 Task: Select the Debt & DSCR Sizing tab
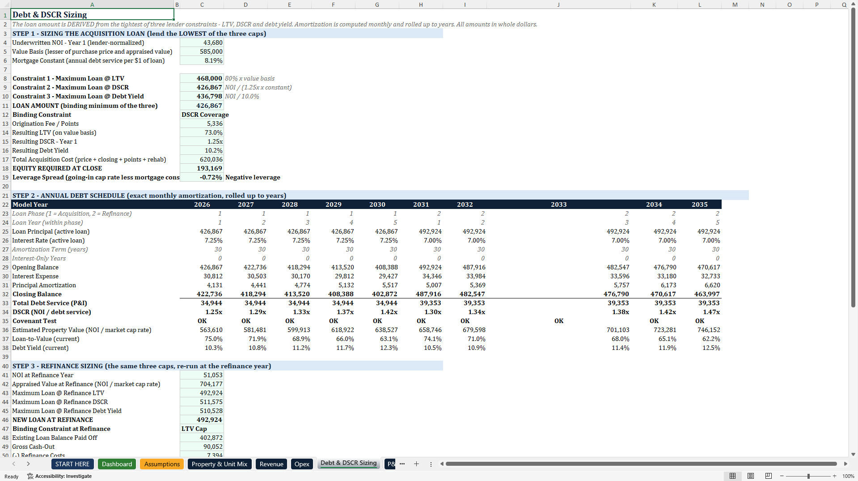(349, 463)
